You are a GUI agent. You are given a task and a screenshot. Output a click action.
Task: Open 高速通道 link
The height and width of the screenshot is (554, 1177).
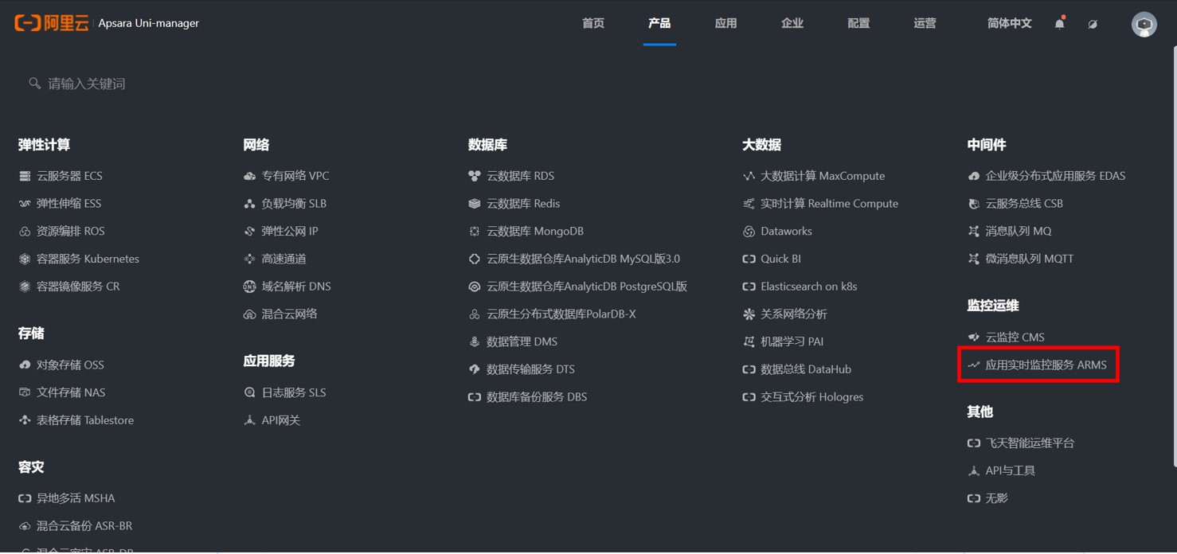click(283, 259)
